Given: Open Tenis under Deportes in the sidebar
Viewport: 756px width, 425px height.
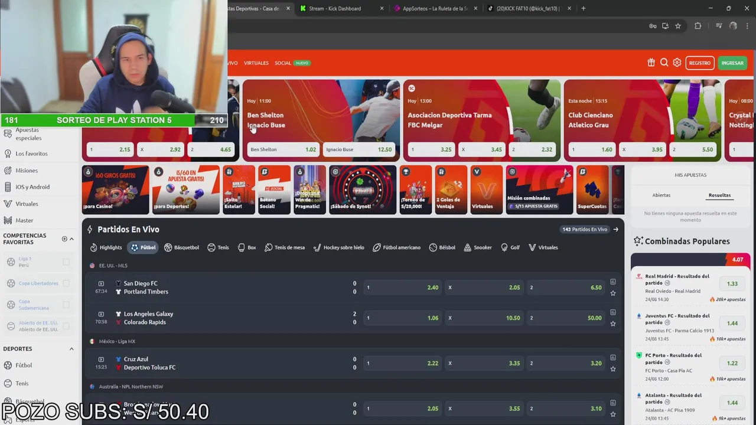Looking at the screenshot, I should pos(22,384).
